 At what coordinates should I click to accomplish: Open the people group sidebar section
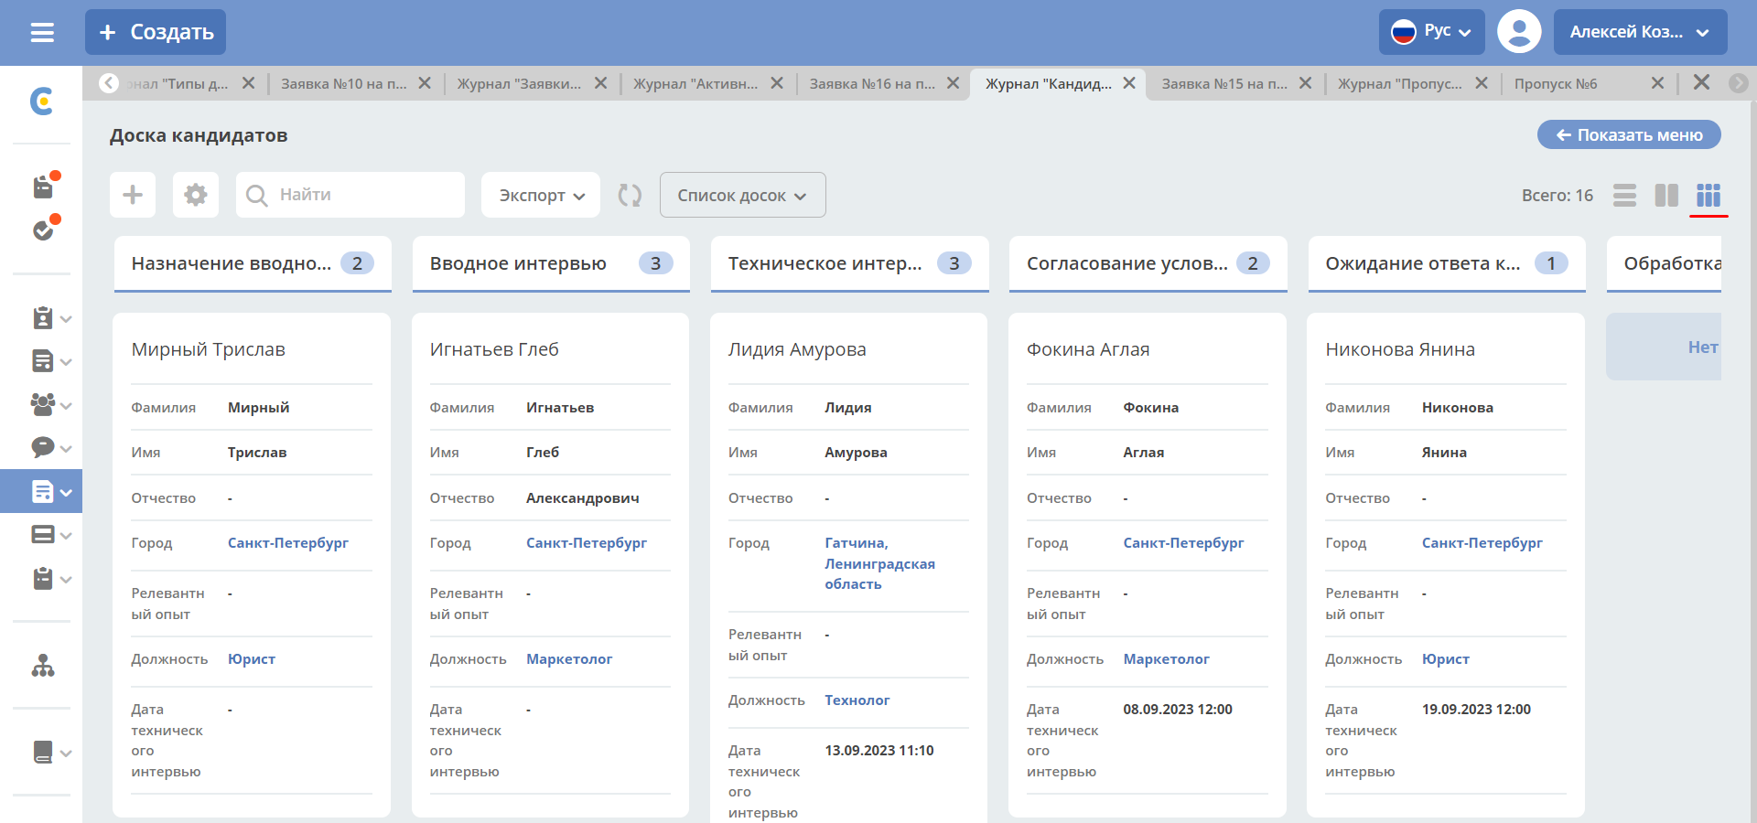(42, 404)
